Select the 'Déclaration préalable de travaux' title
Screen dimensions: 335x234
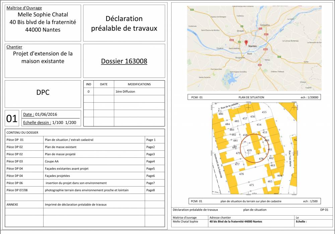tap(124, 23)
